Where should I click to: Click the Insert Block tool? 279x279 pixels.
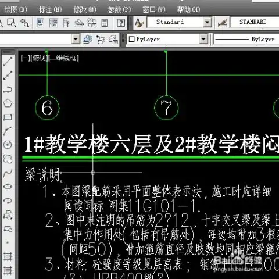pos(8,214)
